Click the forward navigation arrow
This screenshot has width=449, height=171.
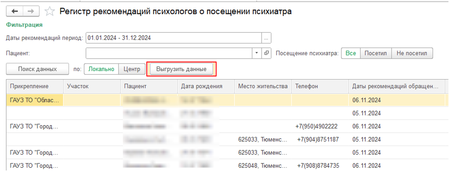point(30,11)
